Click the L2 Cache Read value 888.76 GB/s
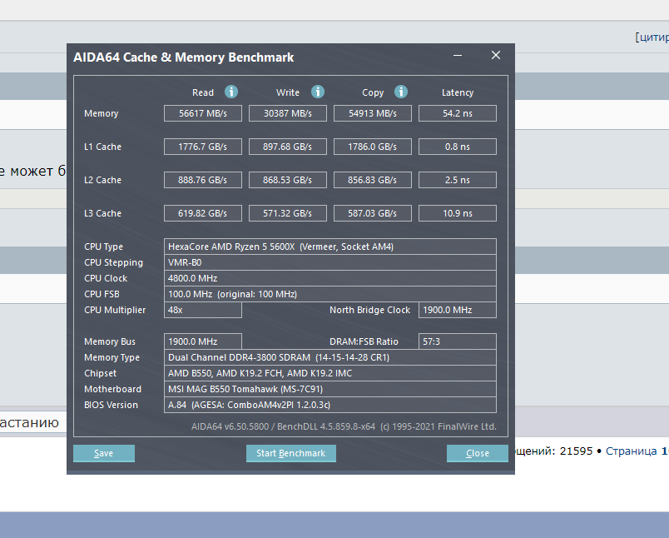Viewport: 669px width, 538px height. (x=203, y=180)
